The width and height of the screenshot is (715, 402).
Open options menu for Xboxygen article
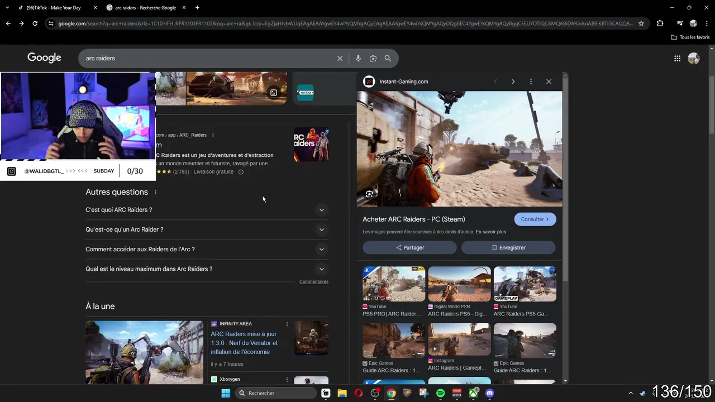287,380
